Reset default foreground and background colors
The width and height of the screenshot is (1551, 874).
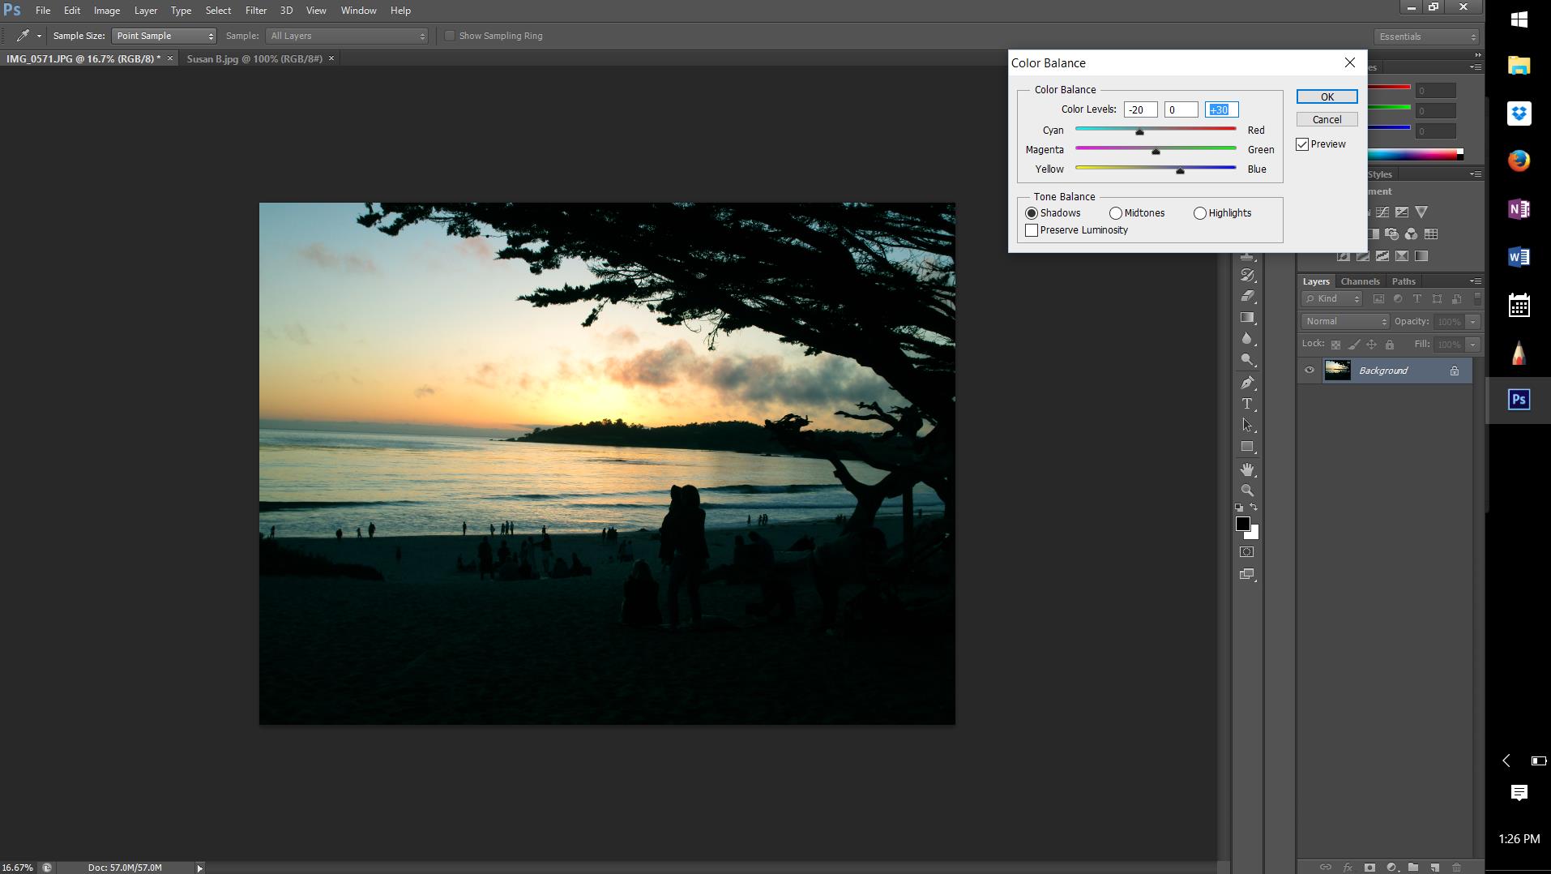pos(1239,508)
